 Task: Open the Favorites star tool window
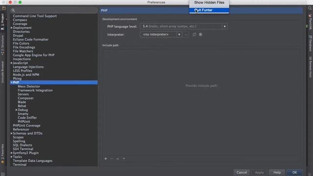(x=2, y=154)
